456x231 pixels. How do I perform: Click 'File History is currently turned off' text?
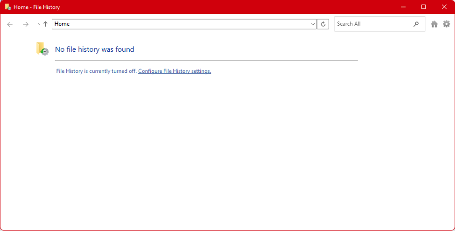click(96, 71)
